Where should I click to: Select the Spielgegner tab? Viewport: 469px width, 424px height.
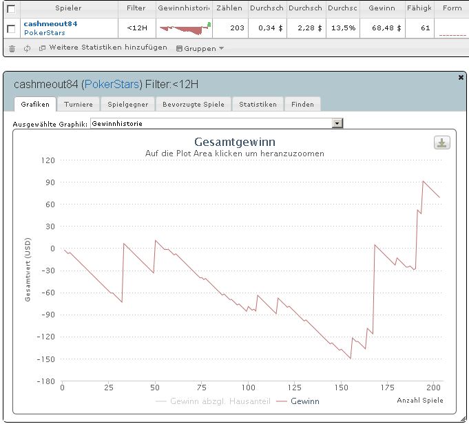[127, 105]
